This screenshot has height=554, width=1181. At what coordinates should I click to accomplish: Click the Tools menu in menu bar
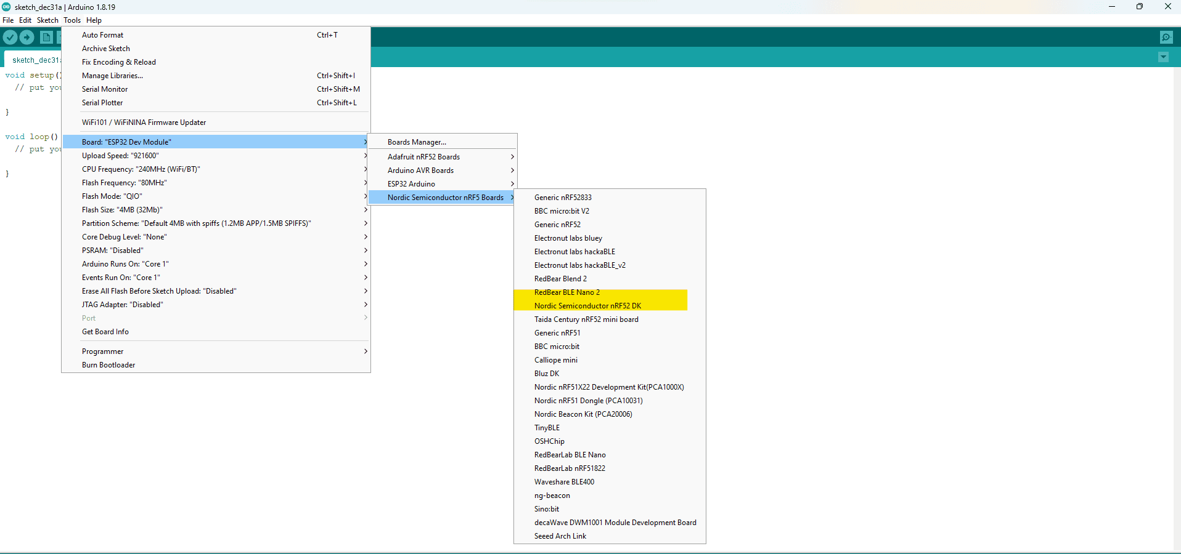[72, 20]
